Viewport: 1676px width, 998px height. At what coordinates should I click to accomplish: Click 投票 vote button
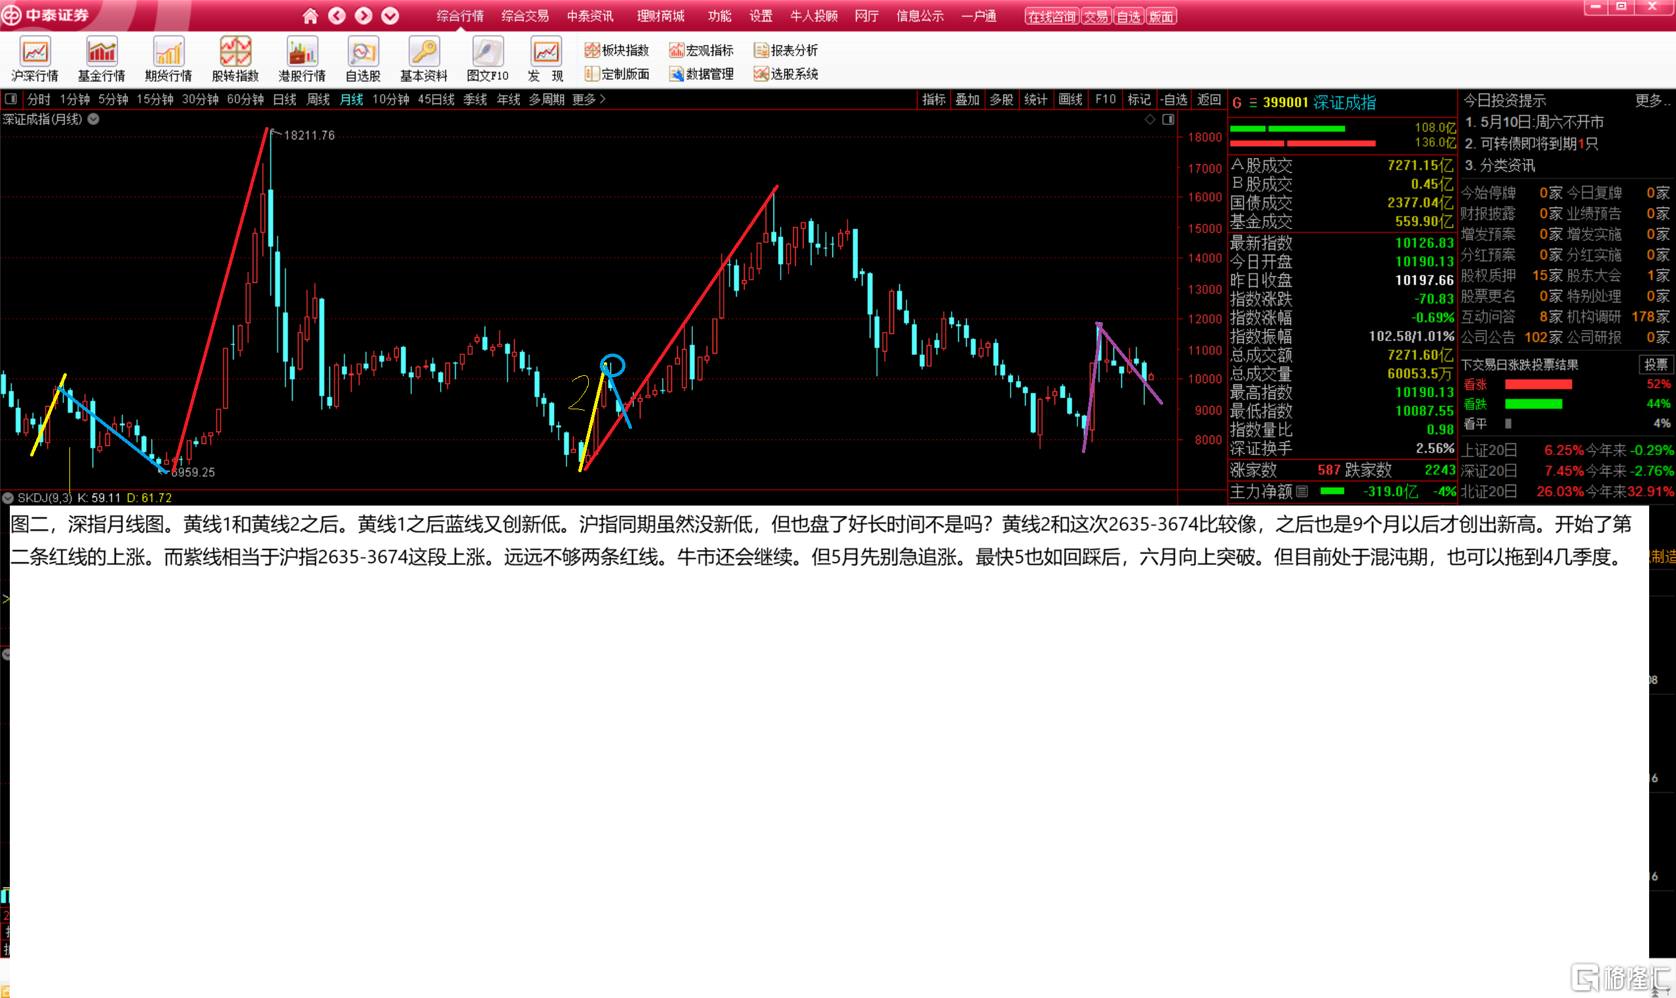pyautogui.click(x=1656, y=365)
